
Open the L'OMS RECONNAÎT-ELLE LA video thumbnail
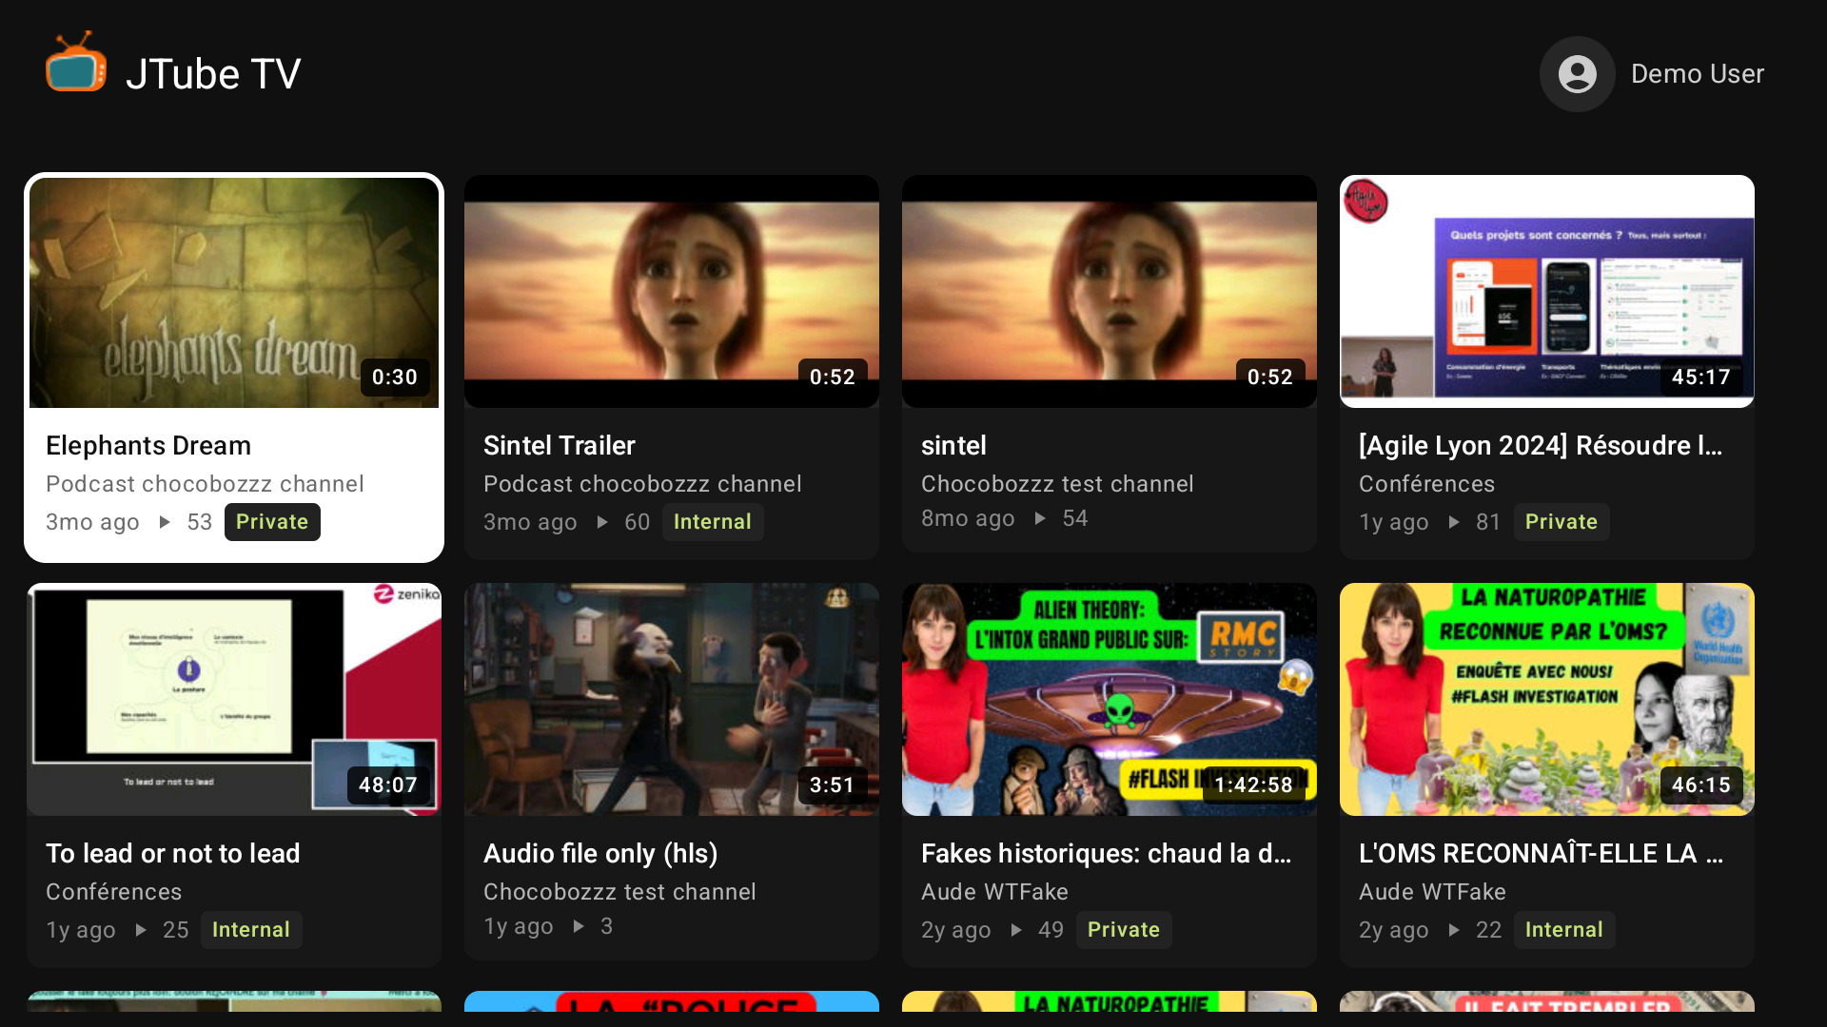[x=1547, y=699]
